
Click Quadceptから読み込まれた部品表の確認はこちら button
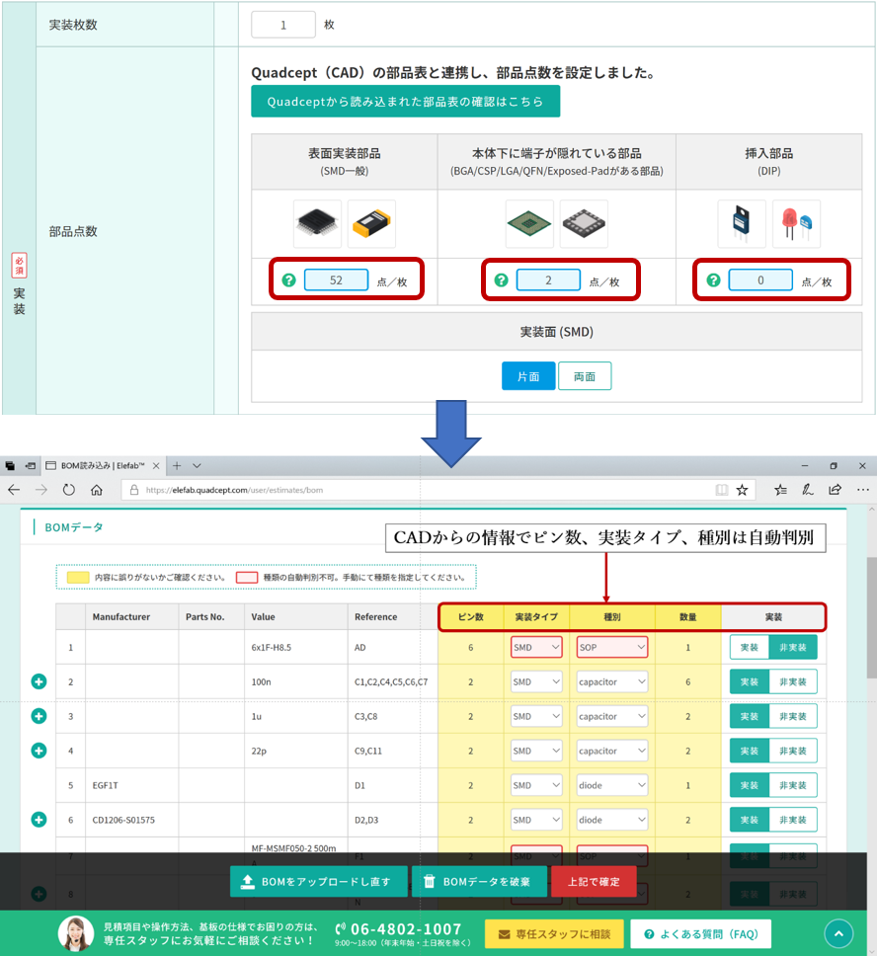405,102
